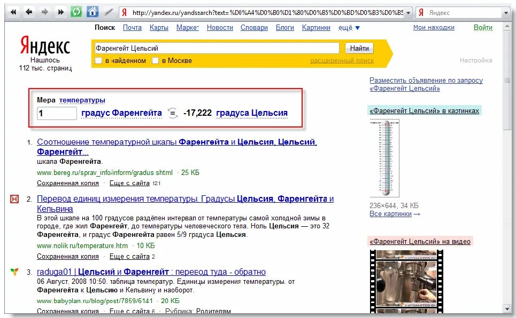Open the browser search engine dropdown arrow
516x318 pixels.
[x=506, y=13]
